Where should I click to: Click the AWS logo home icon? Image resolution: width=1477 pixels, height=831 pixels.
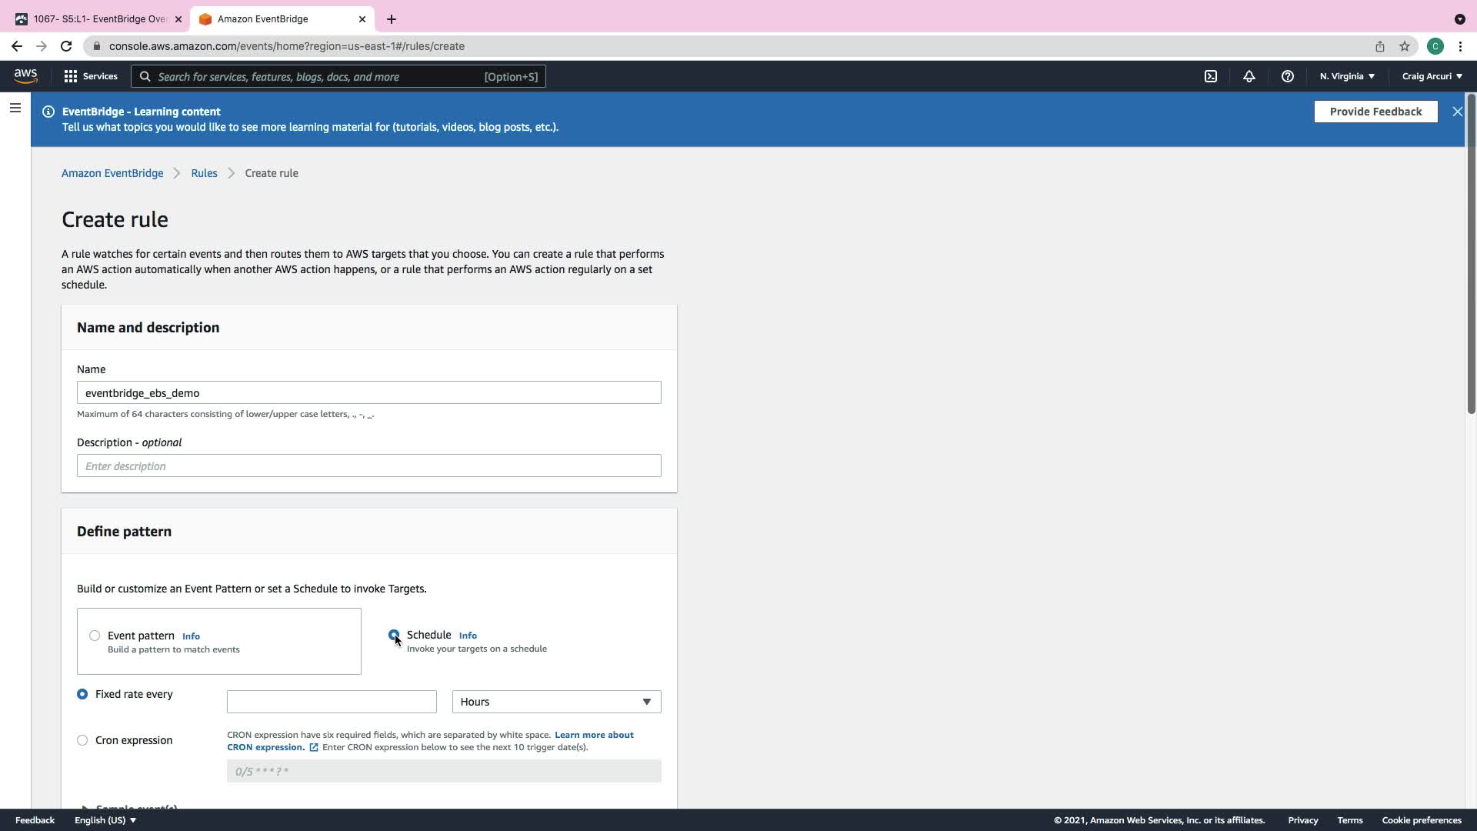point(25,75)
